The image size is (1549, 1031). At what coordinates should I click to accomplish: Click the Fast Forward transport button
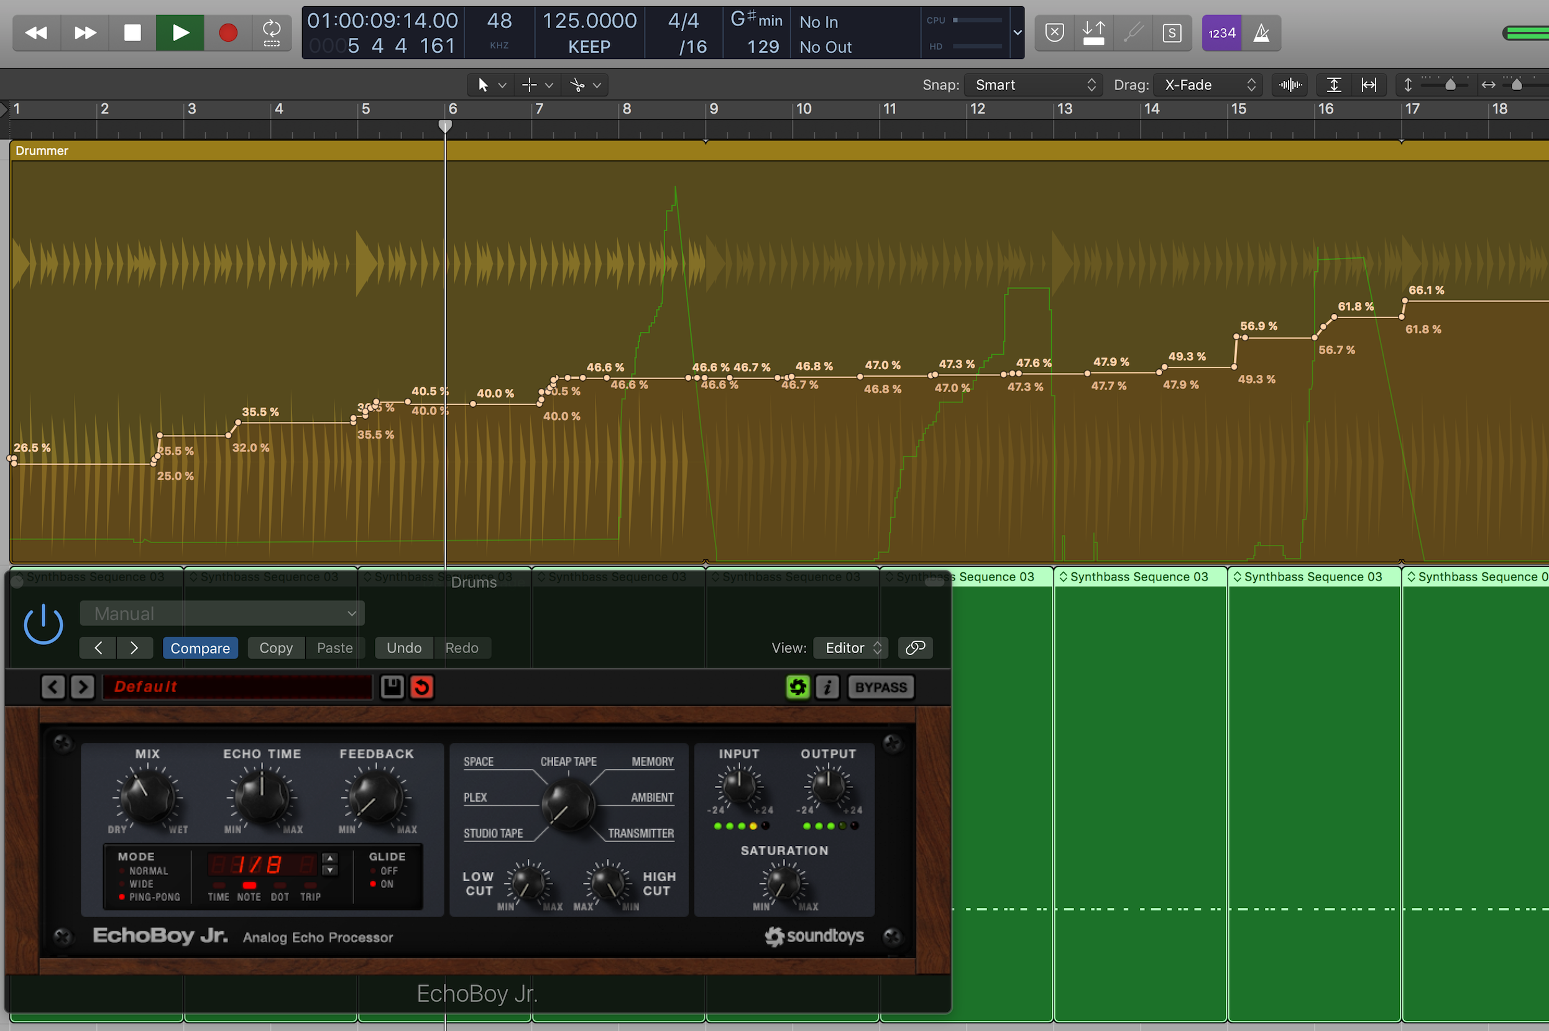coord(85,33)
